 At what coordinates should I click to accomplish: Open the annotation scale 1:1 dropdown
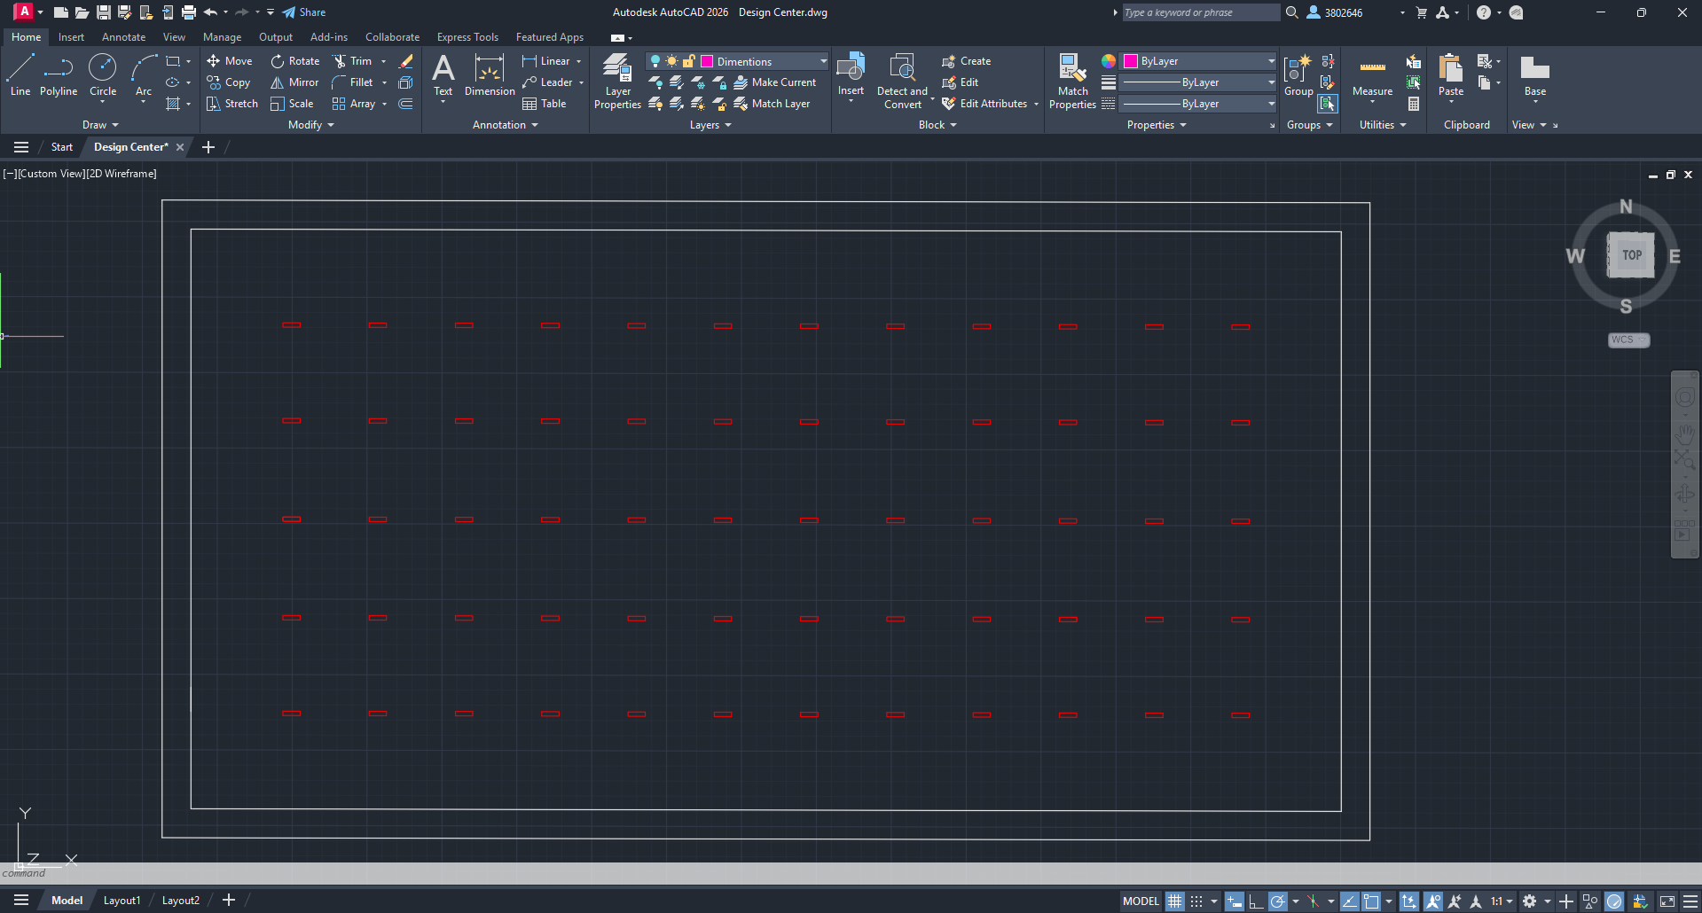[x=1502, y=901]
